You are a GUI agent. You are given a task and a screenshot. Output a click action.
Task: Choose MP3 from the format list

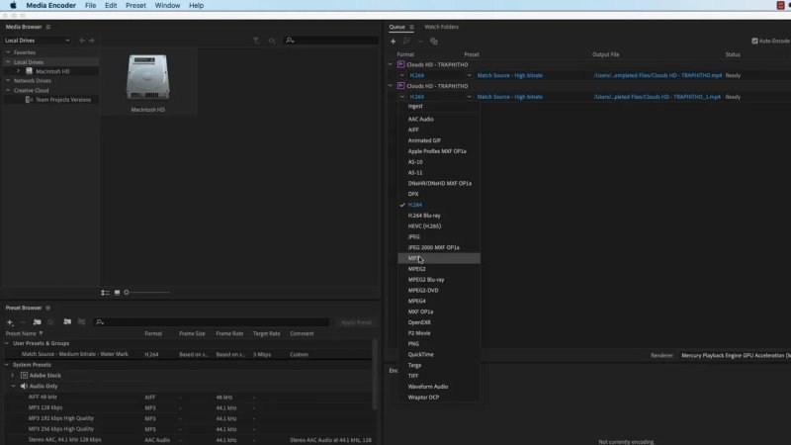coord(439,258)
